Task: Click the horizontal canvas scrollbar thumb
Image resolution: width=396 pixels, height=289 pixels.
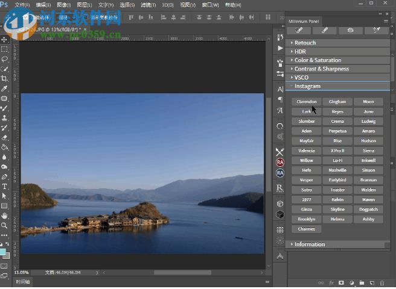Action: click(x=182, y=273)
